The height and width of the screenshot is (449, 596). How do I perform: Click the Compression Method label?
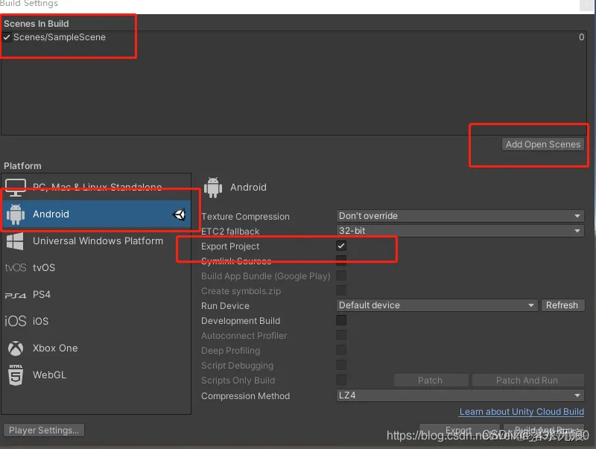point(246,396)
